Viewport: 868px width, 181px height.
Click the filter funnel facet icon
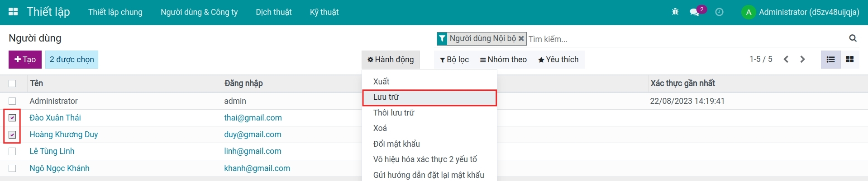pos(442,39)
